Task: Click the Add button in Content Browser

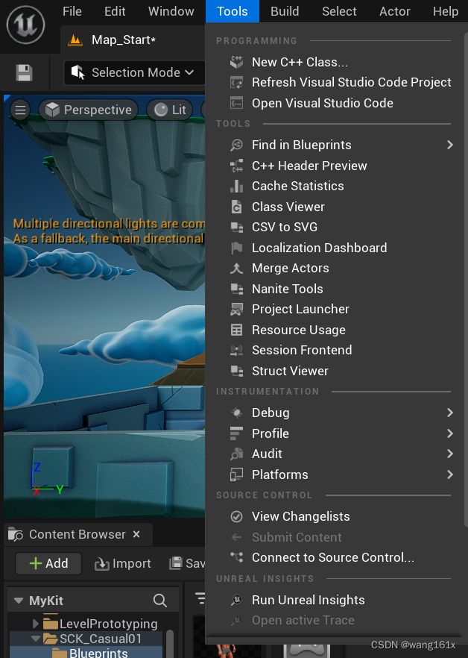Action: 48,563
